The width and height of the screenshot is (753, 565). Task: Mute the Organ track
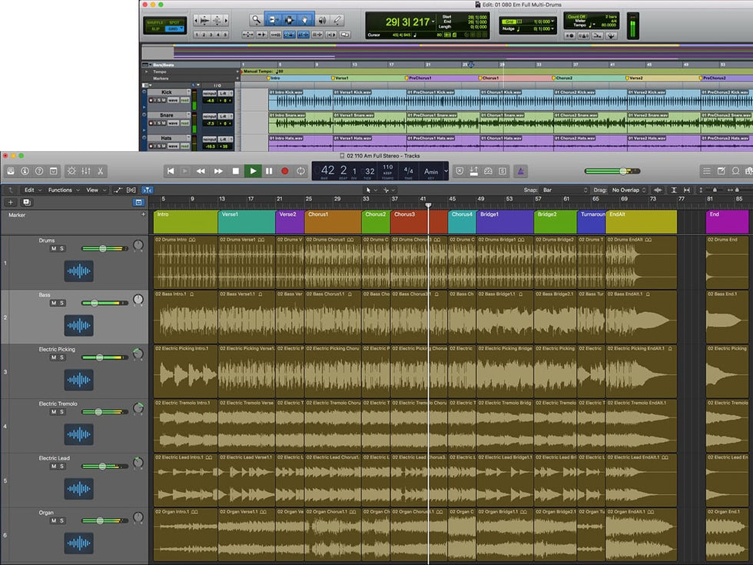53,521
